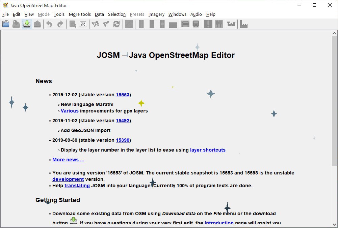Click the JOSM application icon in title bar
This screenshot has height=228, width=338.
tap(5, 5)
